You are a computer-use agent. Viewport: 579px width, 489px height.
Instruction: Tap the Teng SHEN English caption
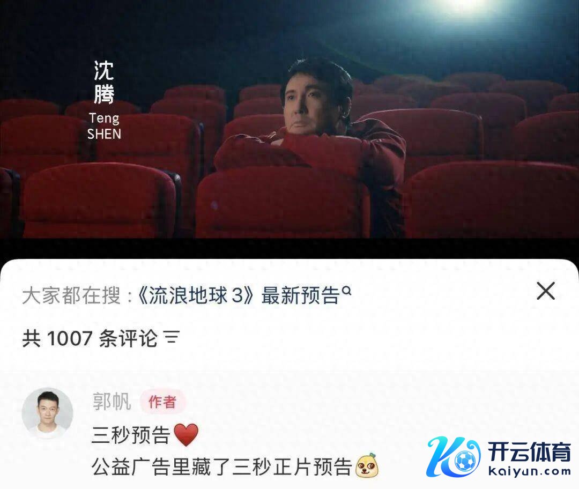(104, 126)
